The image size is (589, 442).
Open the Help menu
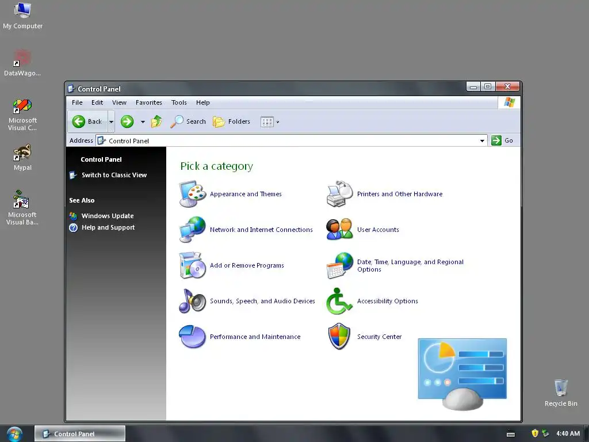pyautogui.click(x=203, y=102)
